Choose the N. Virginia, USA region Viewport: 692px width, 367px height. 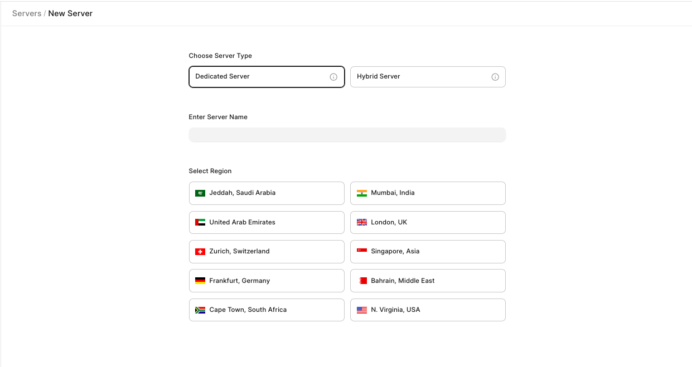428,310
